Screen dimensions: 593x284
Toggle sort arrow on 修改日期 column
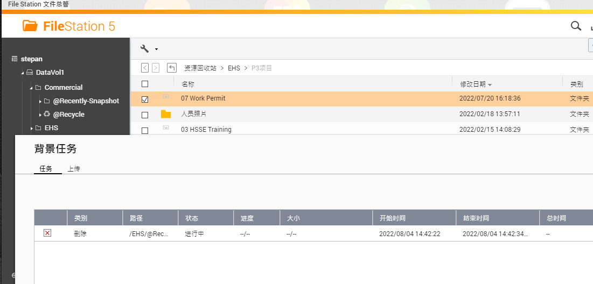point(490,84)
